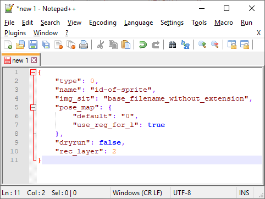Viewport: 265px width, 199px height.
Task: Place cursor after closing brace on line 11
Action: [42, 160]
